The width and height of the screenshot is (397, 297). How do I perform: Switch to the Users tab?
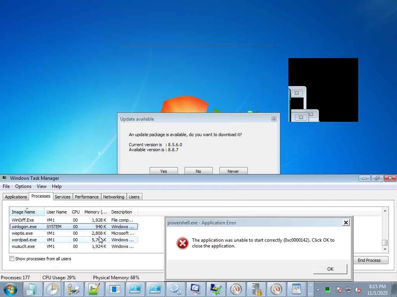point(134,197)
